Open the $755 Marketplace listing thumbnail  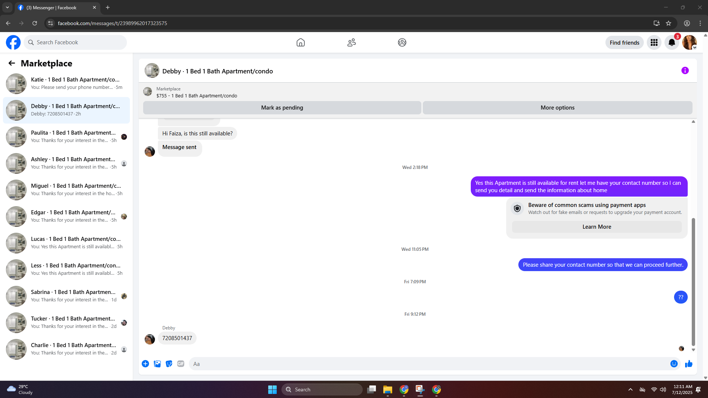148,92
